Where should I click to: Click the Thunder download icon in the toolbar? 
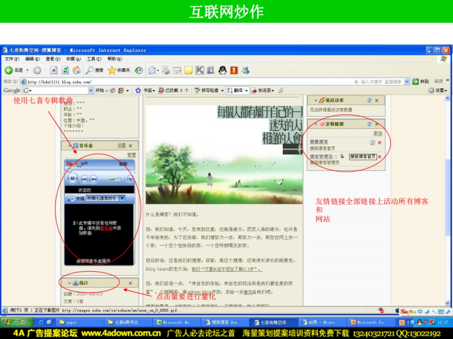tap(234, 70)
